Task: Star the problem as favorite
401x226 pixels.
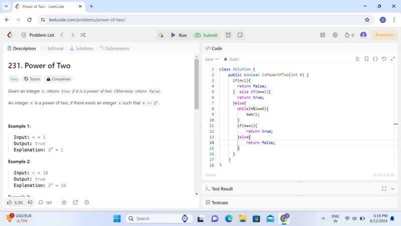Action: tap(64, 202)
